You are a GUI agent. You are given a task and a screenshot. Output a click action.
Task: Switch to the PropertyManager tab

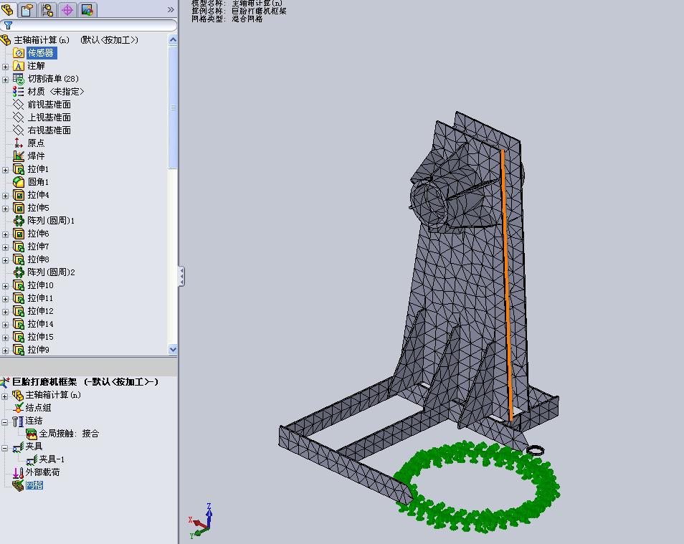[27, 9]
